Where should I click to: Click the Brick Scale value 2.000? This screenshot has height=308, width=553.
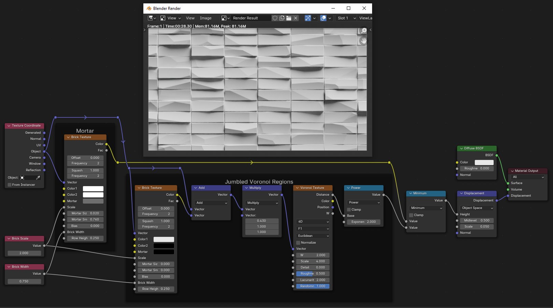(24, 253)
